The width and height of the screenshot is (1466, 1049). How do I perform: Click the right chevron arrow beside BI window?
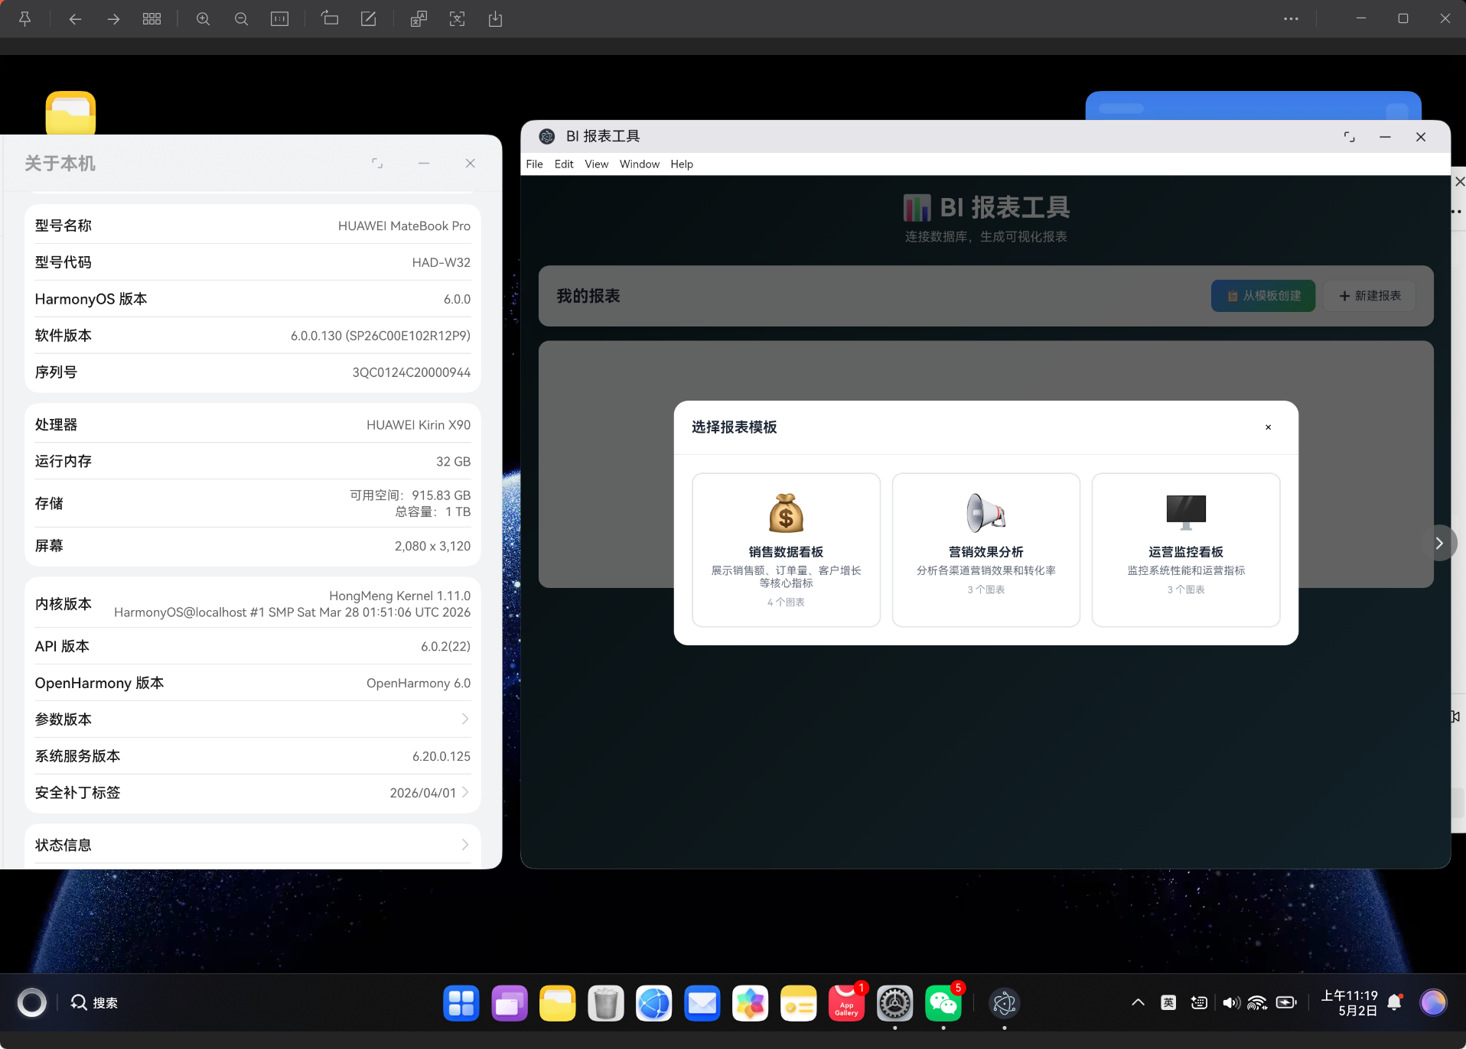pos(1439,543)
